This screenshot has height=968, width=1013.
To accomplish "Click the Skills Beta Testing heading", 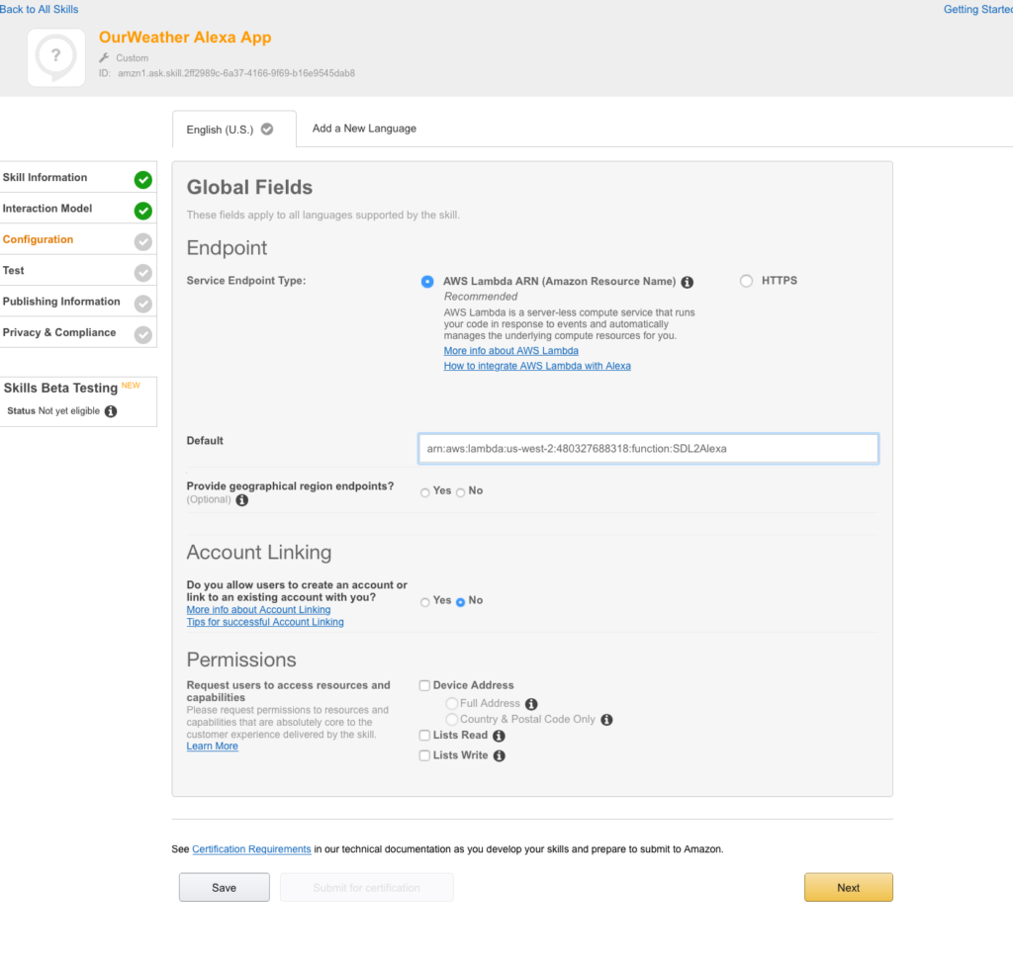I will (60, 389).
